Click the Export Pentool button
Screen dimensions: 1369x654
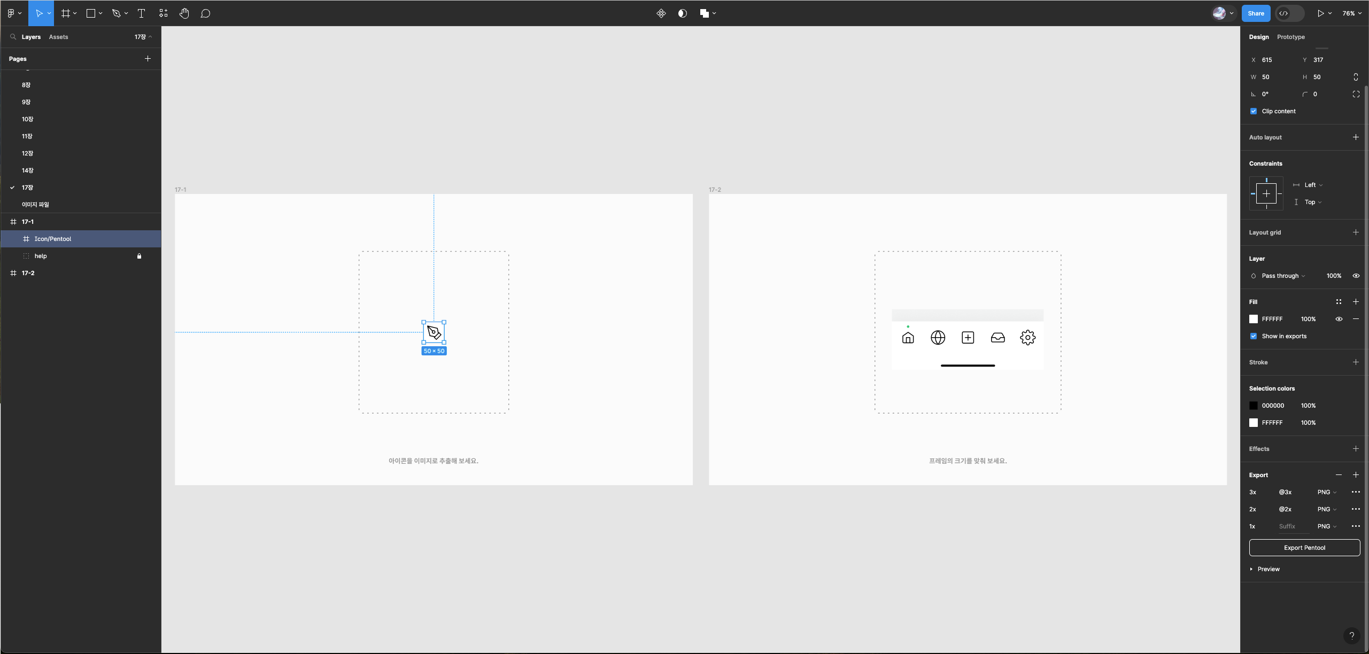[x=1304, y=548]
